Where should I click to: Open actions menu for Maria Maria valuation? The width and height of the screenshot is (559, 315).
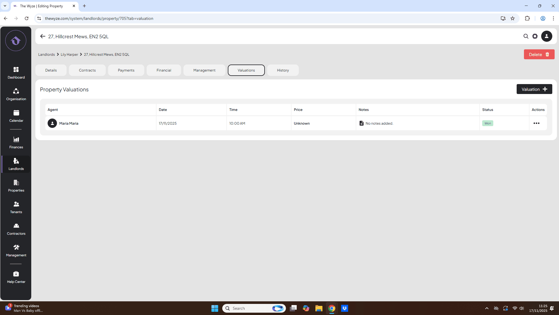click(536, 123)
